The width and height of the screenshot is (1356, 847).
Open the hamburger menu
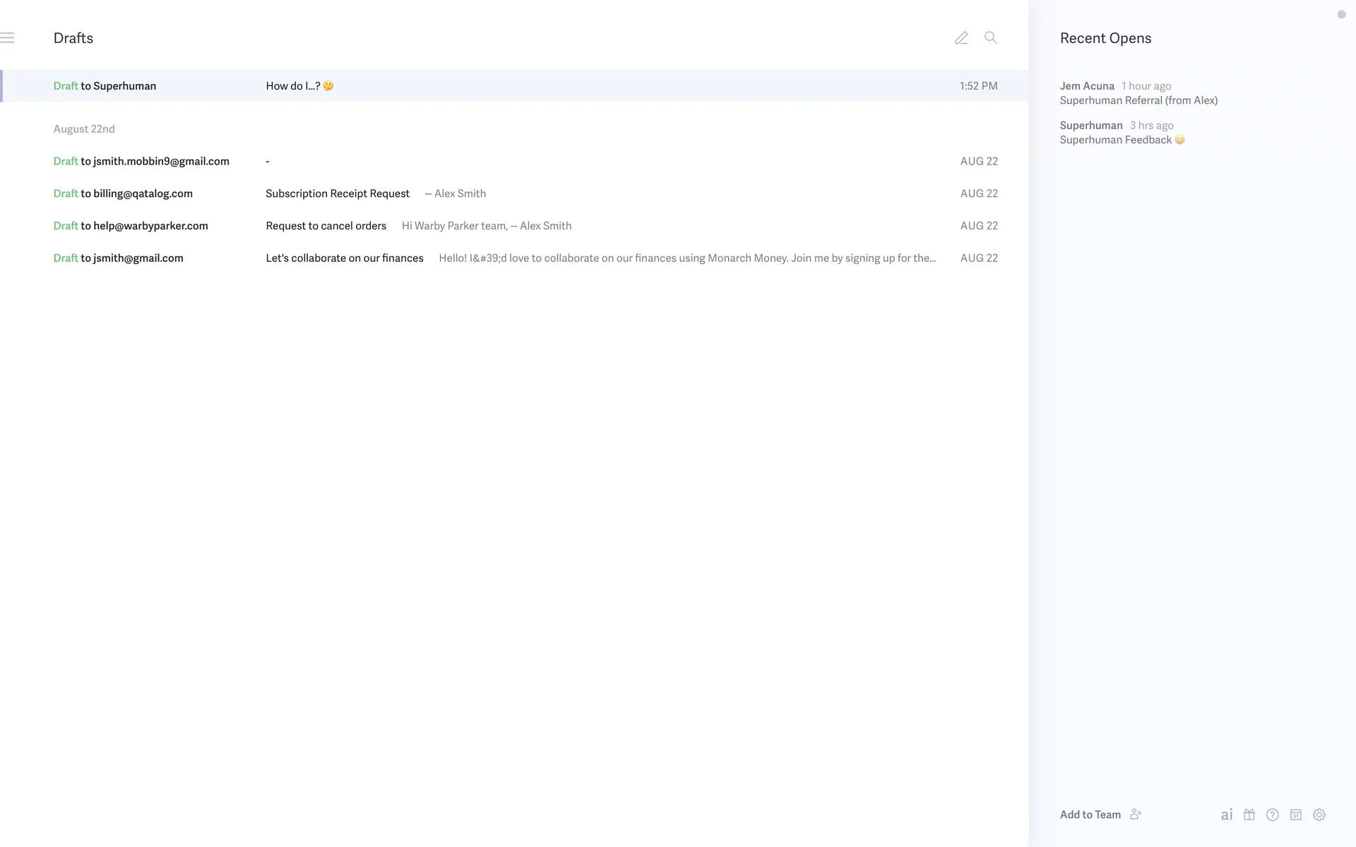(8, 38)
